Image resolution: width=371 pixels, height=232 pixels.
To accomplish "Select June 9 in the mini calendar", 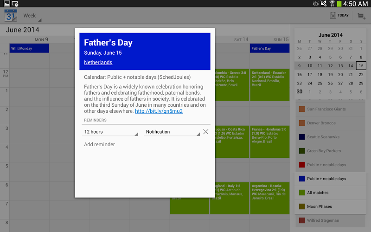I will click(x=299, y=66).
